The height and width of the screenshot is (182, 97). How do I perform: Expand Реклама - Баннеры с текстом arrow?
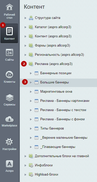31,110
